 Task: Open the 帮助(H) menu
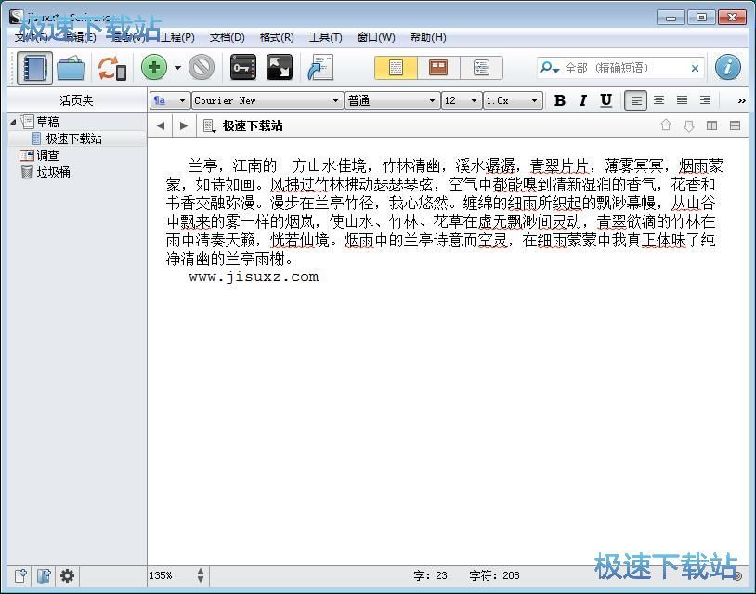click(x=427, y=37)
